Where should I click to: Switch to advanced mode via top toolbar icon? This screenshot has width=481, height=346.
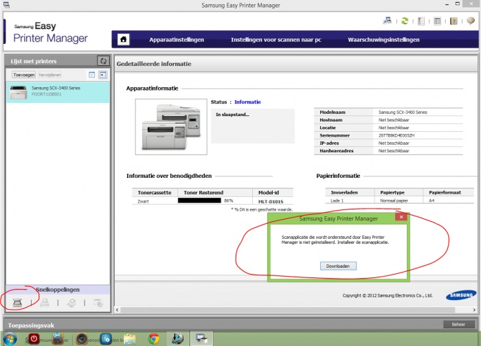pyautogui.click(x=388, y=21)
